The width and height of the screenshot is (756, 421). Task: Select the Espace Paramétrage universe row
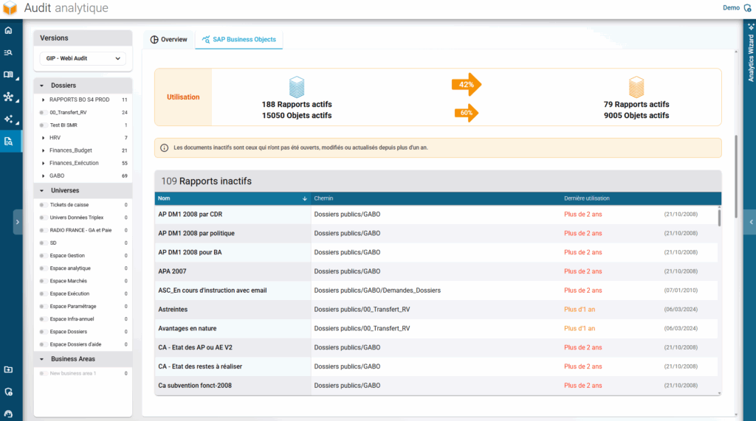[83, 307]
